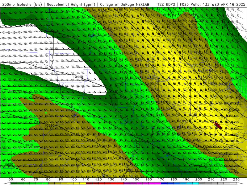
Task: Click the 10380 height contour label
Action: click(31, 25)
